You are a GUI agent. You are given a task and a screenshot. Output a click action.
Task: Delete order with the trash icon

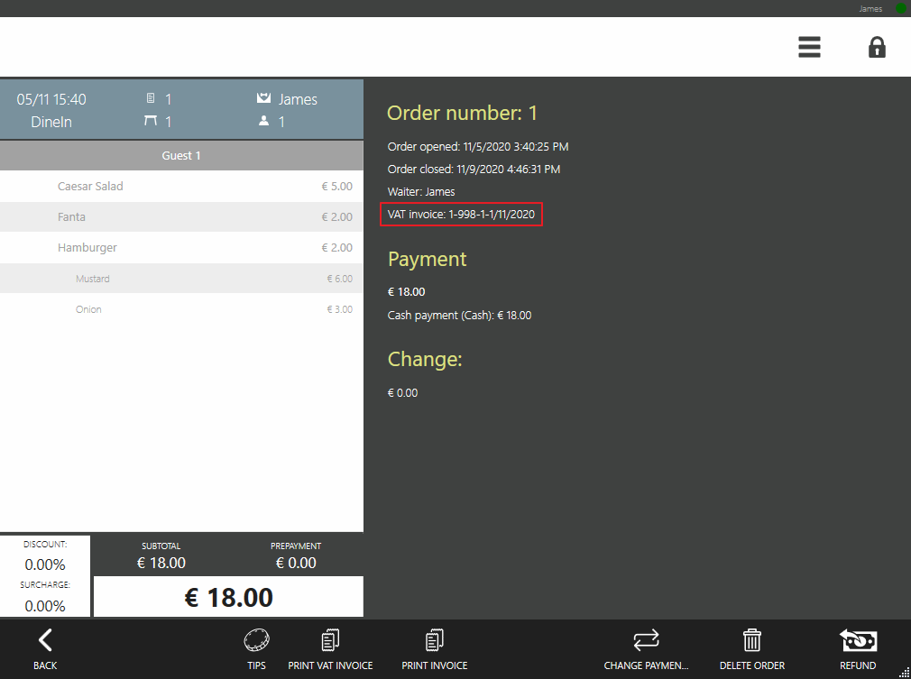click(x=751, y=649)
